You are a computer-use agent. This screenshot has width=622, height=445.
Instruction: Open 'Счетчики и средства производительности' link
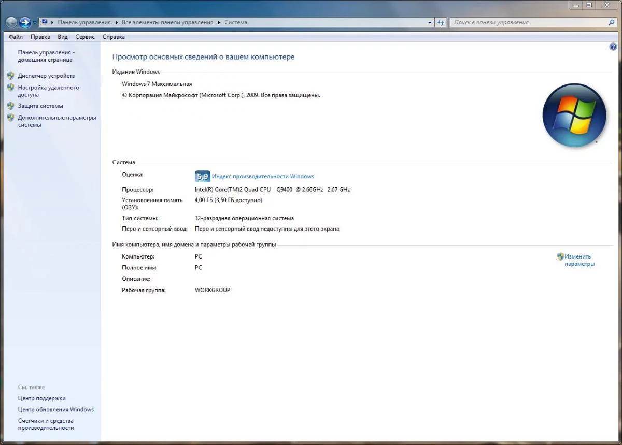(46, 424)
